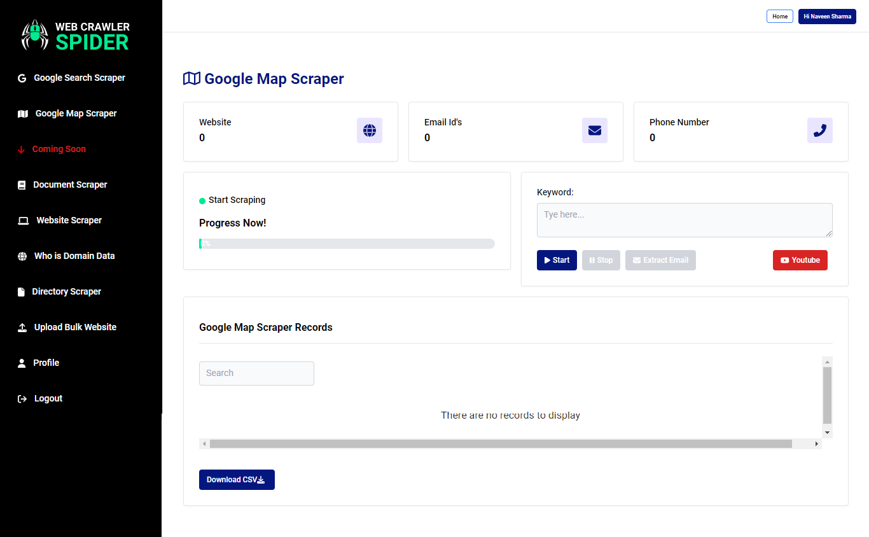
Task: Click the map icon beside page title
Action: [x=191, y=78]
